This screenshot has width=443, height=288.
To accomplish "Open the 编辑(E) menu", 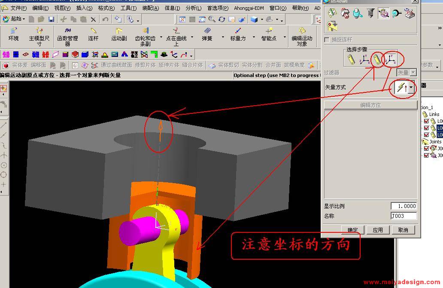I will coord(40,8).
